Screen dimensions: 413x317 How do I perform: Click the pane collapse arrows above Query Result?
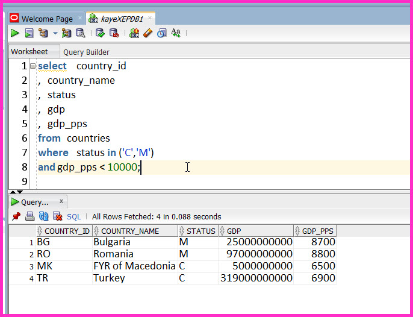[16, 192]
